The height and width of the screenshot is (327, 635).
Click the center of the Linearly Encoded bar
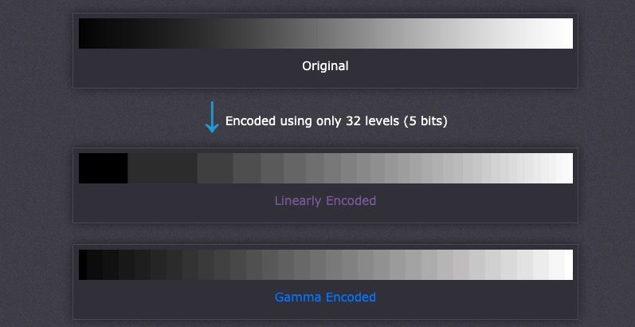tap(326, 168)
